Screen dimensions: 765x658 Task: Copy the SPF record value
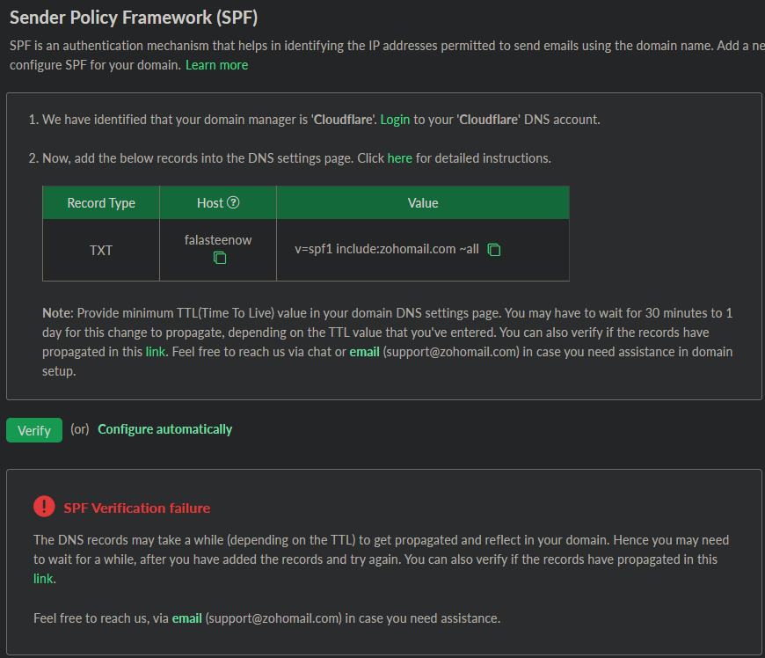click(x=494, y=250)
